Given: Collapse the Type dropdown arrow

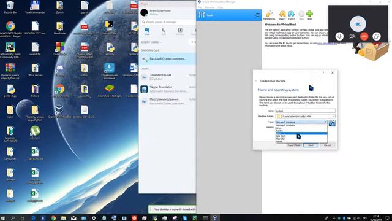Looking at the screenshot, I should coord(325,122).
